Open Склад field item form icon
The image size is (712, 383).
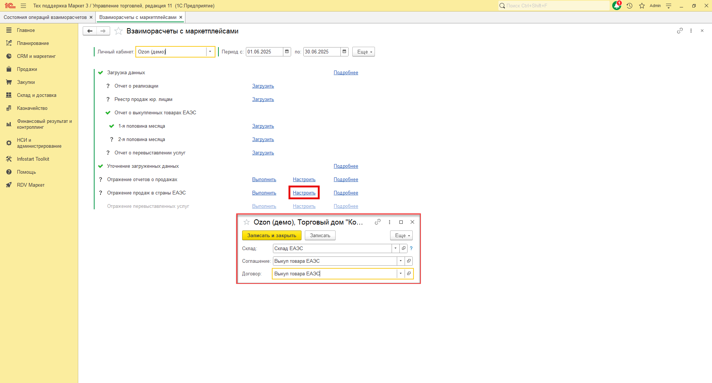(404, 248)
